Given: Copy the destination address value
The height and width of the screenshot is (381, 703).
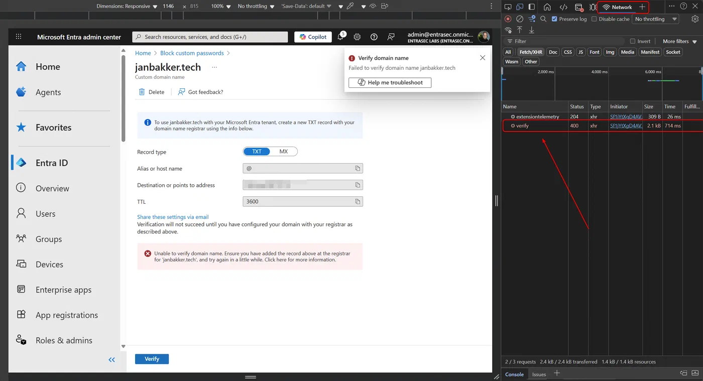Looking at the screenshot, I should pyautogui.click(x=358, y=185).
